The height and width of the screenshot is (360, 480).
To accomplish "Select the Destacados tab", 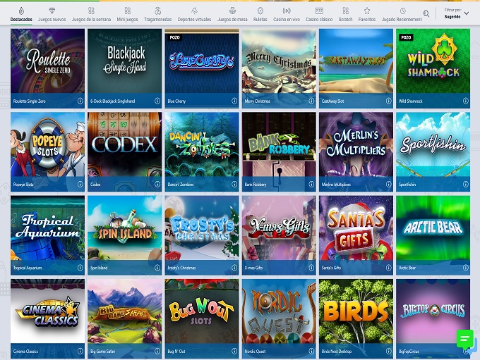I will [x=21, y=15].
